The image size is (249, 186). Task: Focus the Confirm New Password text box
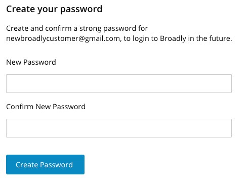[119, 128]
